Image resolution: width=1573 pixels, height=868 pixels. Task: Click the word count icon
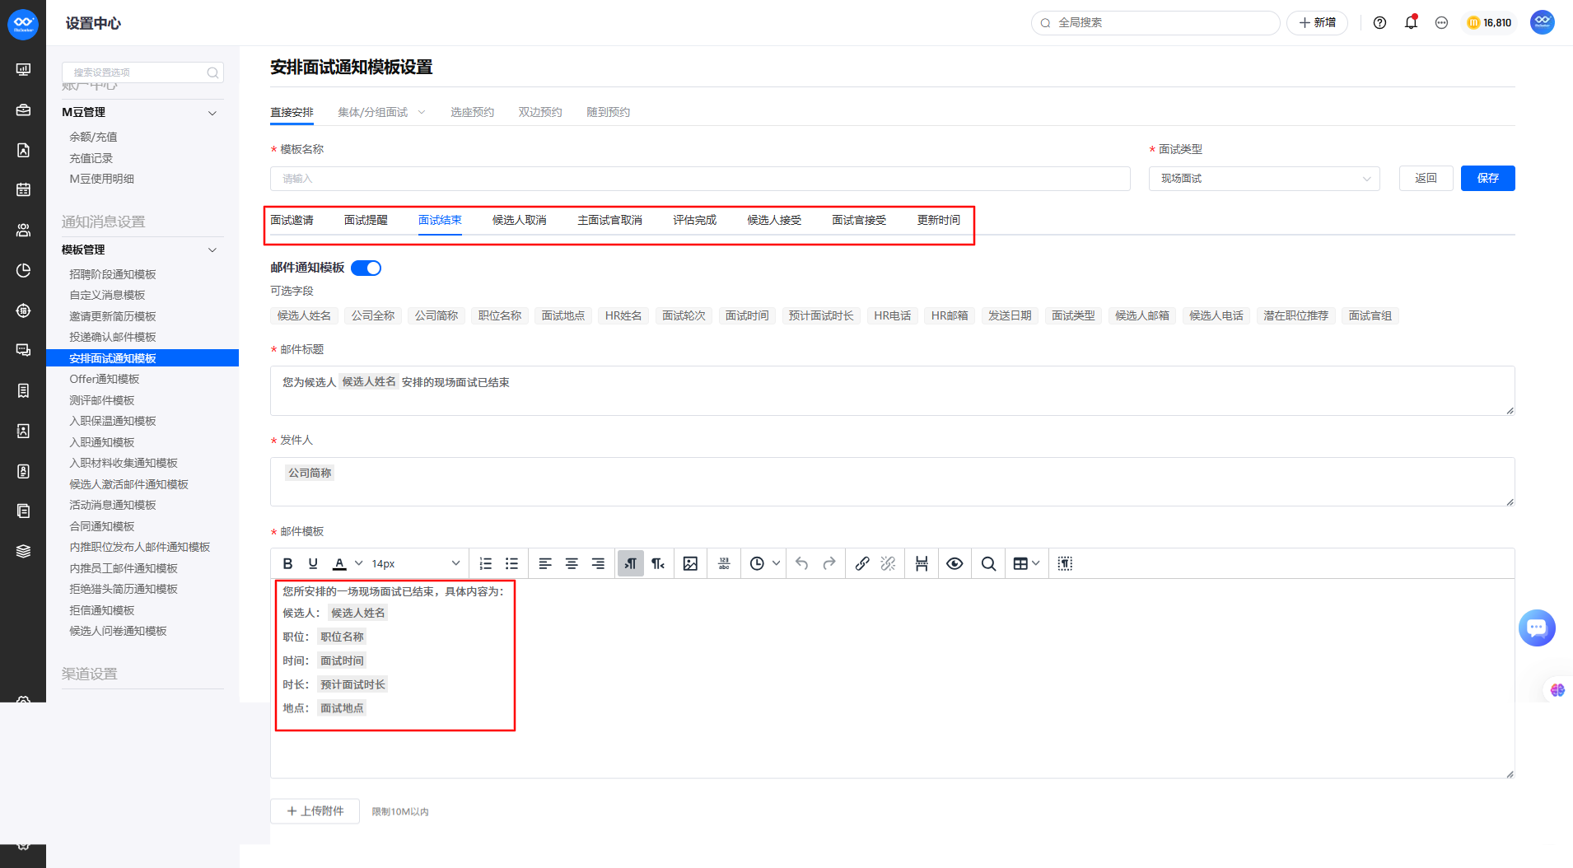pyautogui.click(x=724, y=564)
